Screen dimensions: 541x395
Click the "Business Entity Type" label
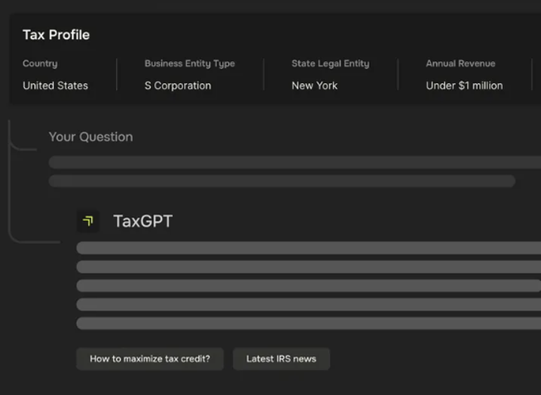(189, 63)
